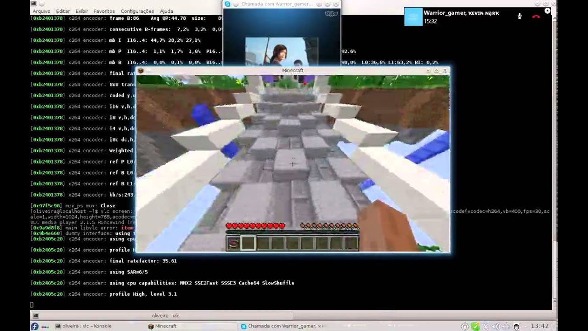Open Klipper scissors clipboard tray icon
This screenshot has height=331, width=588.
(485, 326)
